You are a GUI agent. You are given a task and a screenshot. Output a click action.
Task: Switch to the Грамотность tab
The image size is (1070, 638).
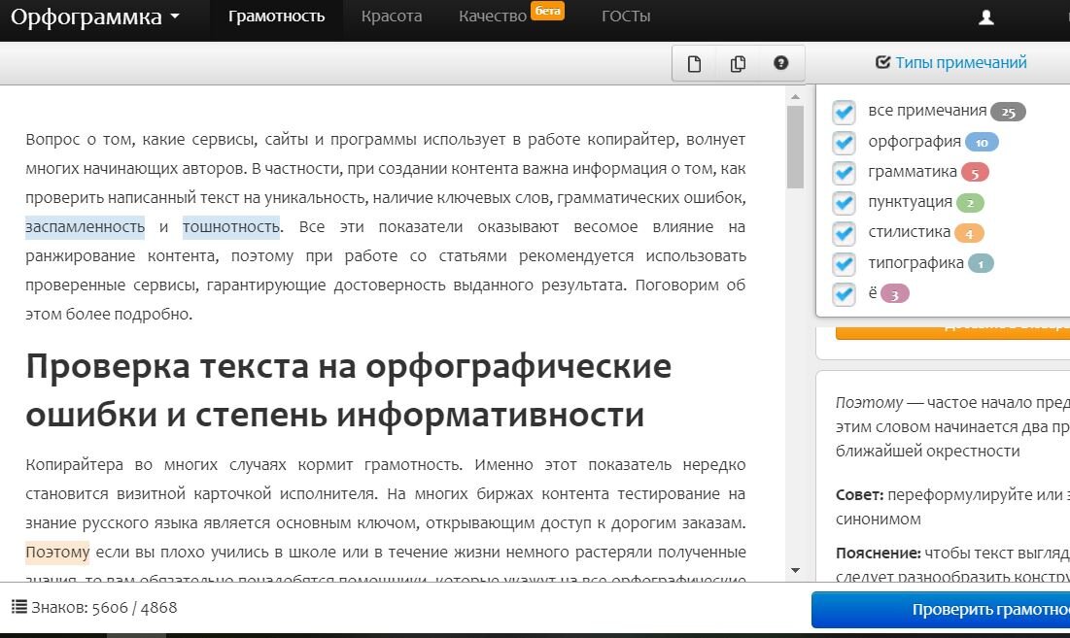276,17
